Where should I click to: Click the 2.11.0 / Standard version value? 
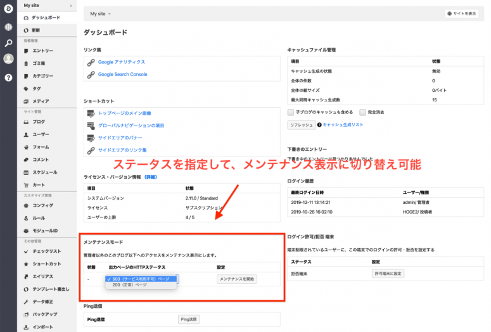pos(201,198)
